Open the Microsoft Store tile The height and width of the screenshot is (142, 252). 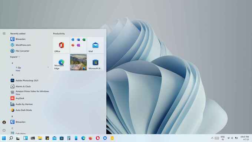[x=95, y=62]
